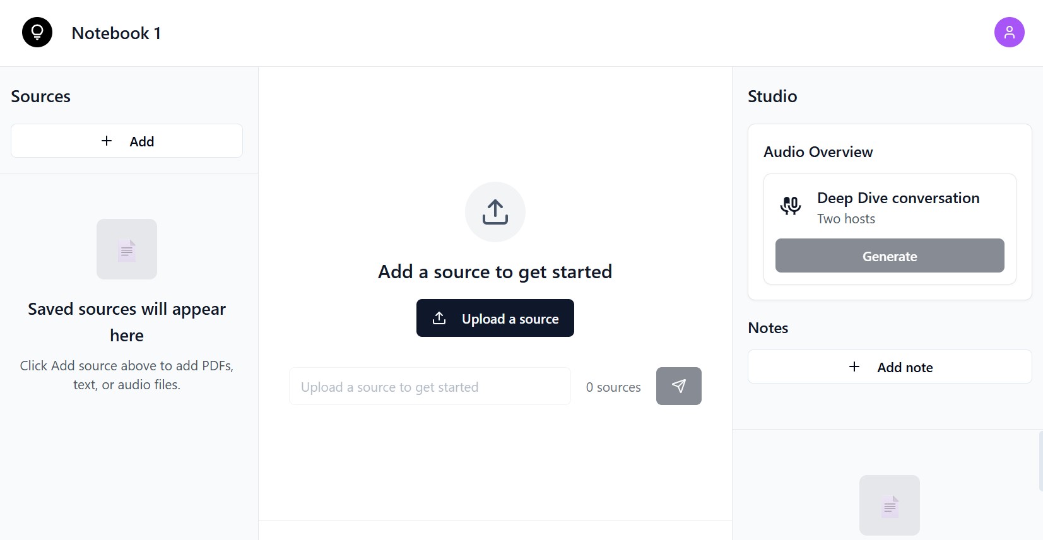Click the Studio panel vertical scrollbar
The image size is (1043, 540).
(x=1040, y=461)
